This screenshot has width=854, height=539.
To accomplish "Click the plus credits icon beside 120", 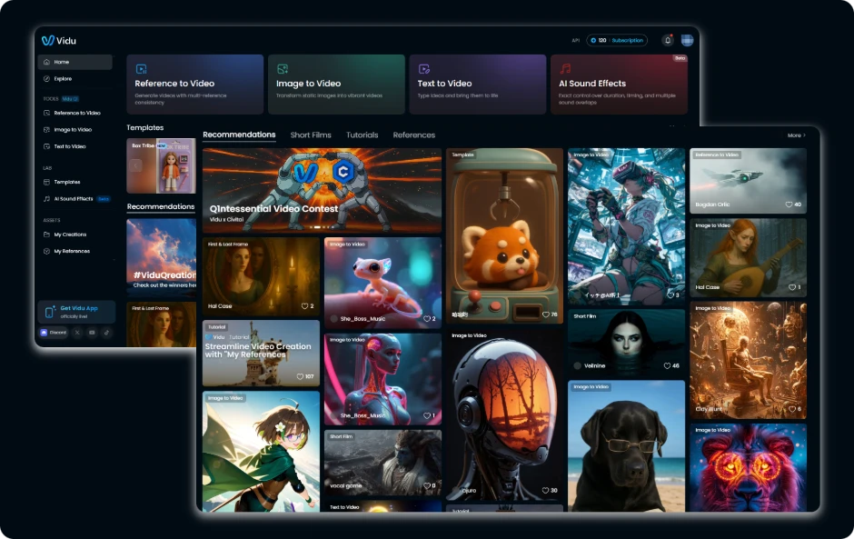I will point(593,40).
